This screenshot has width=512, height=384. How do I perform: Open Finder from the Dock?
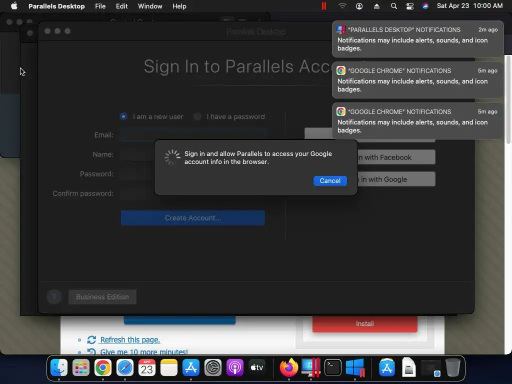point(59,368)
